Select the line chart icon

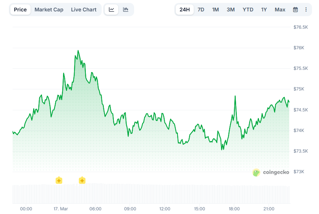click(x=111, y=10)
